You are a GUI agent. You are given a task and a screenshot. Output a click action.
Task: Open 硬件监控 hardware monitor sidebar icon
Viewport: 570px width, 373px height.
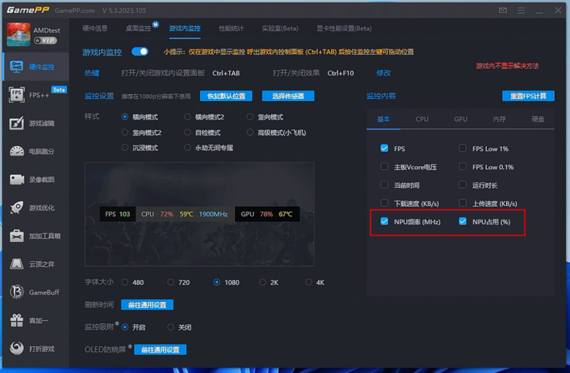click(x=17, y=67)
